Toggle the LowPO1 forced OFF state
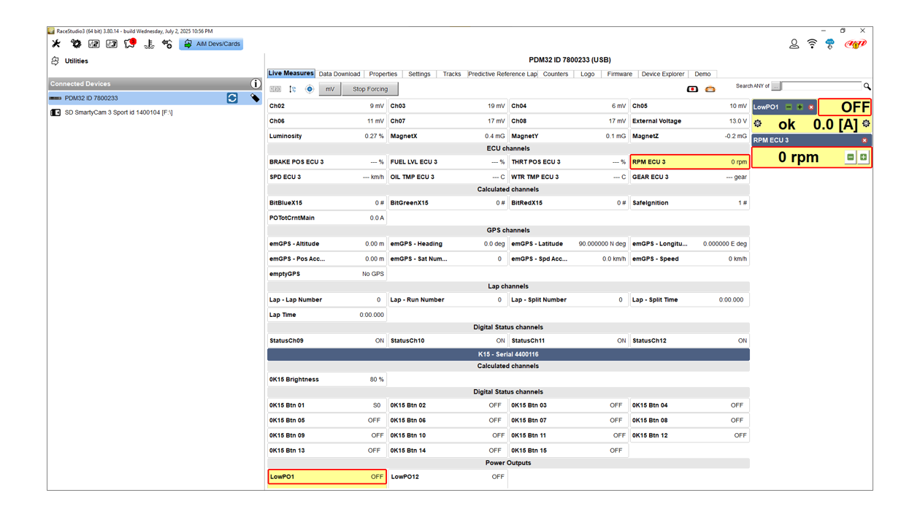The image size is (920, 517). click(845, 107)
